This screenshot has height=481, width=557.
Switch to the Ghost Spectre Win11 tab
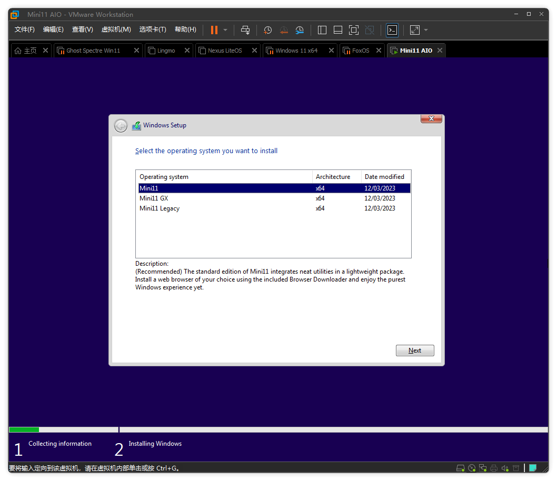click(93, 51)
